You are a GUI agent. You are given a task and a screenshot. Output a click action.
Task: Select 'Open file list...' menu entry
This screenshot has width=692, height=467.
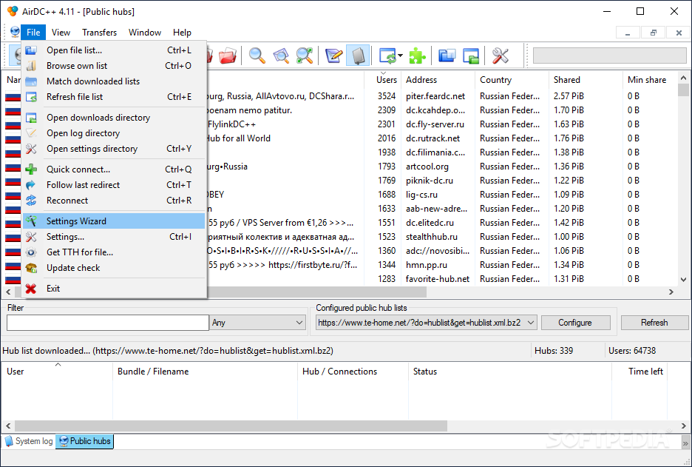pos(114,50)
